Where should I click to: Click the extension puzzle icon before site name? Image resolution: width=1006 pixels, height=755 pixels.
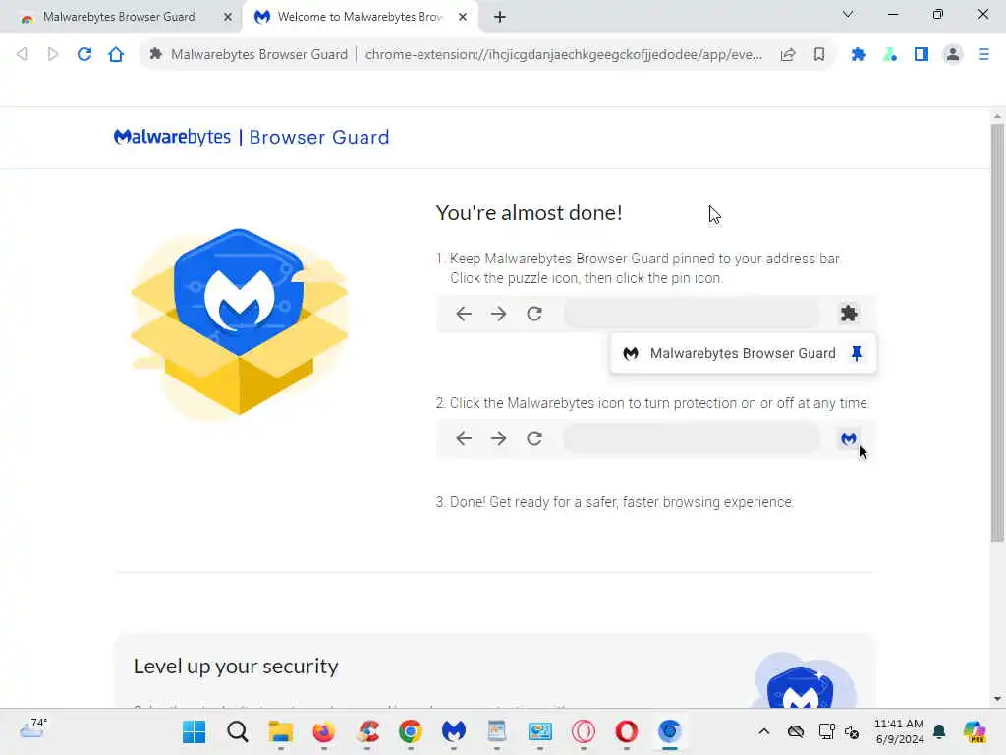point(156,55)
